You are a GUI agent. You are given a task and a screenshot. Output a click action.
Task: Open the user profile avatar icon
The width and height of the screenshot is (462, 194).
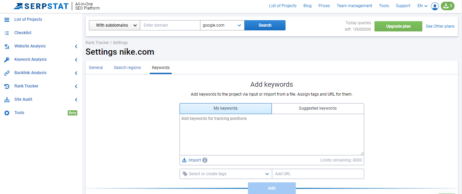tap(435, 6)
